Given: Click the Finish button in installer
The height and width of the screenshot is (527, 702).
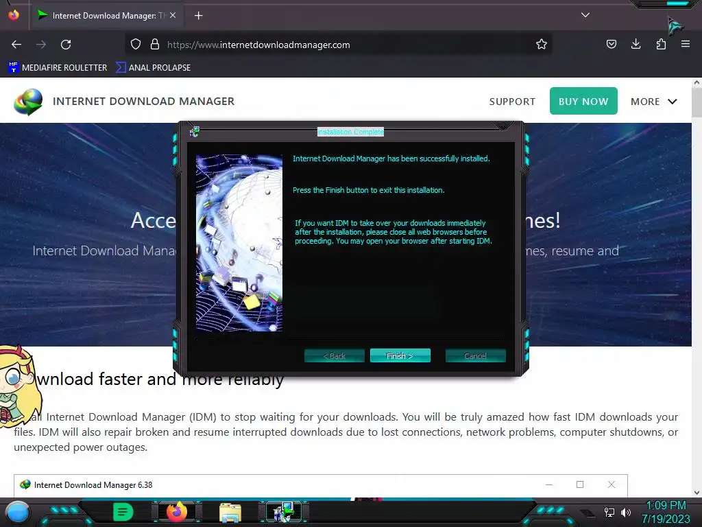Looking at the screenshot, I should 400,356.
